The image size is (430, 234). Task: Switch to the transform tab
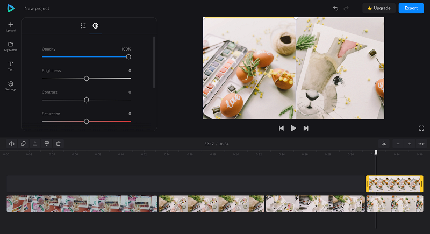point(83,26)
